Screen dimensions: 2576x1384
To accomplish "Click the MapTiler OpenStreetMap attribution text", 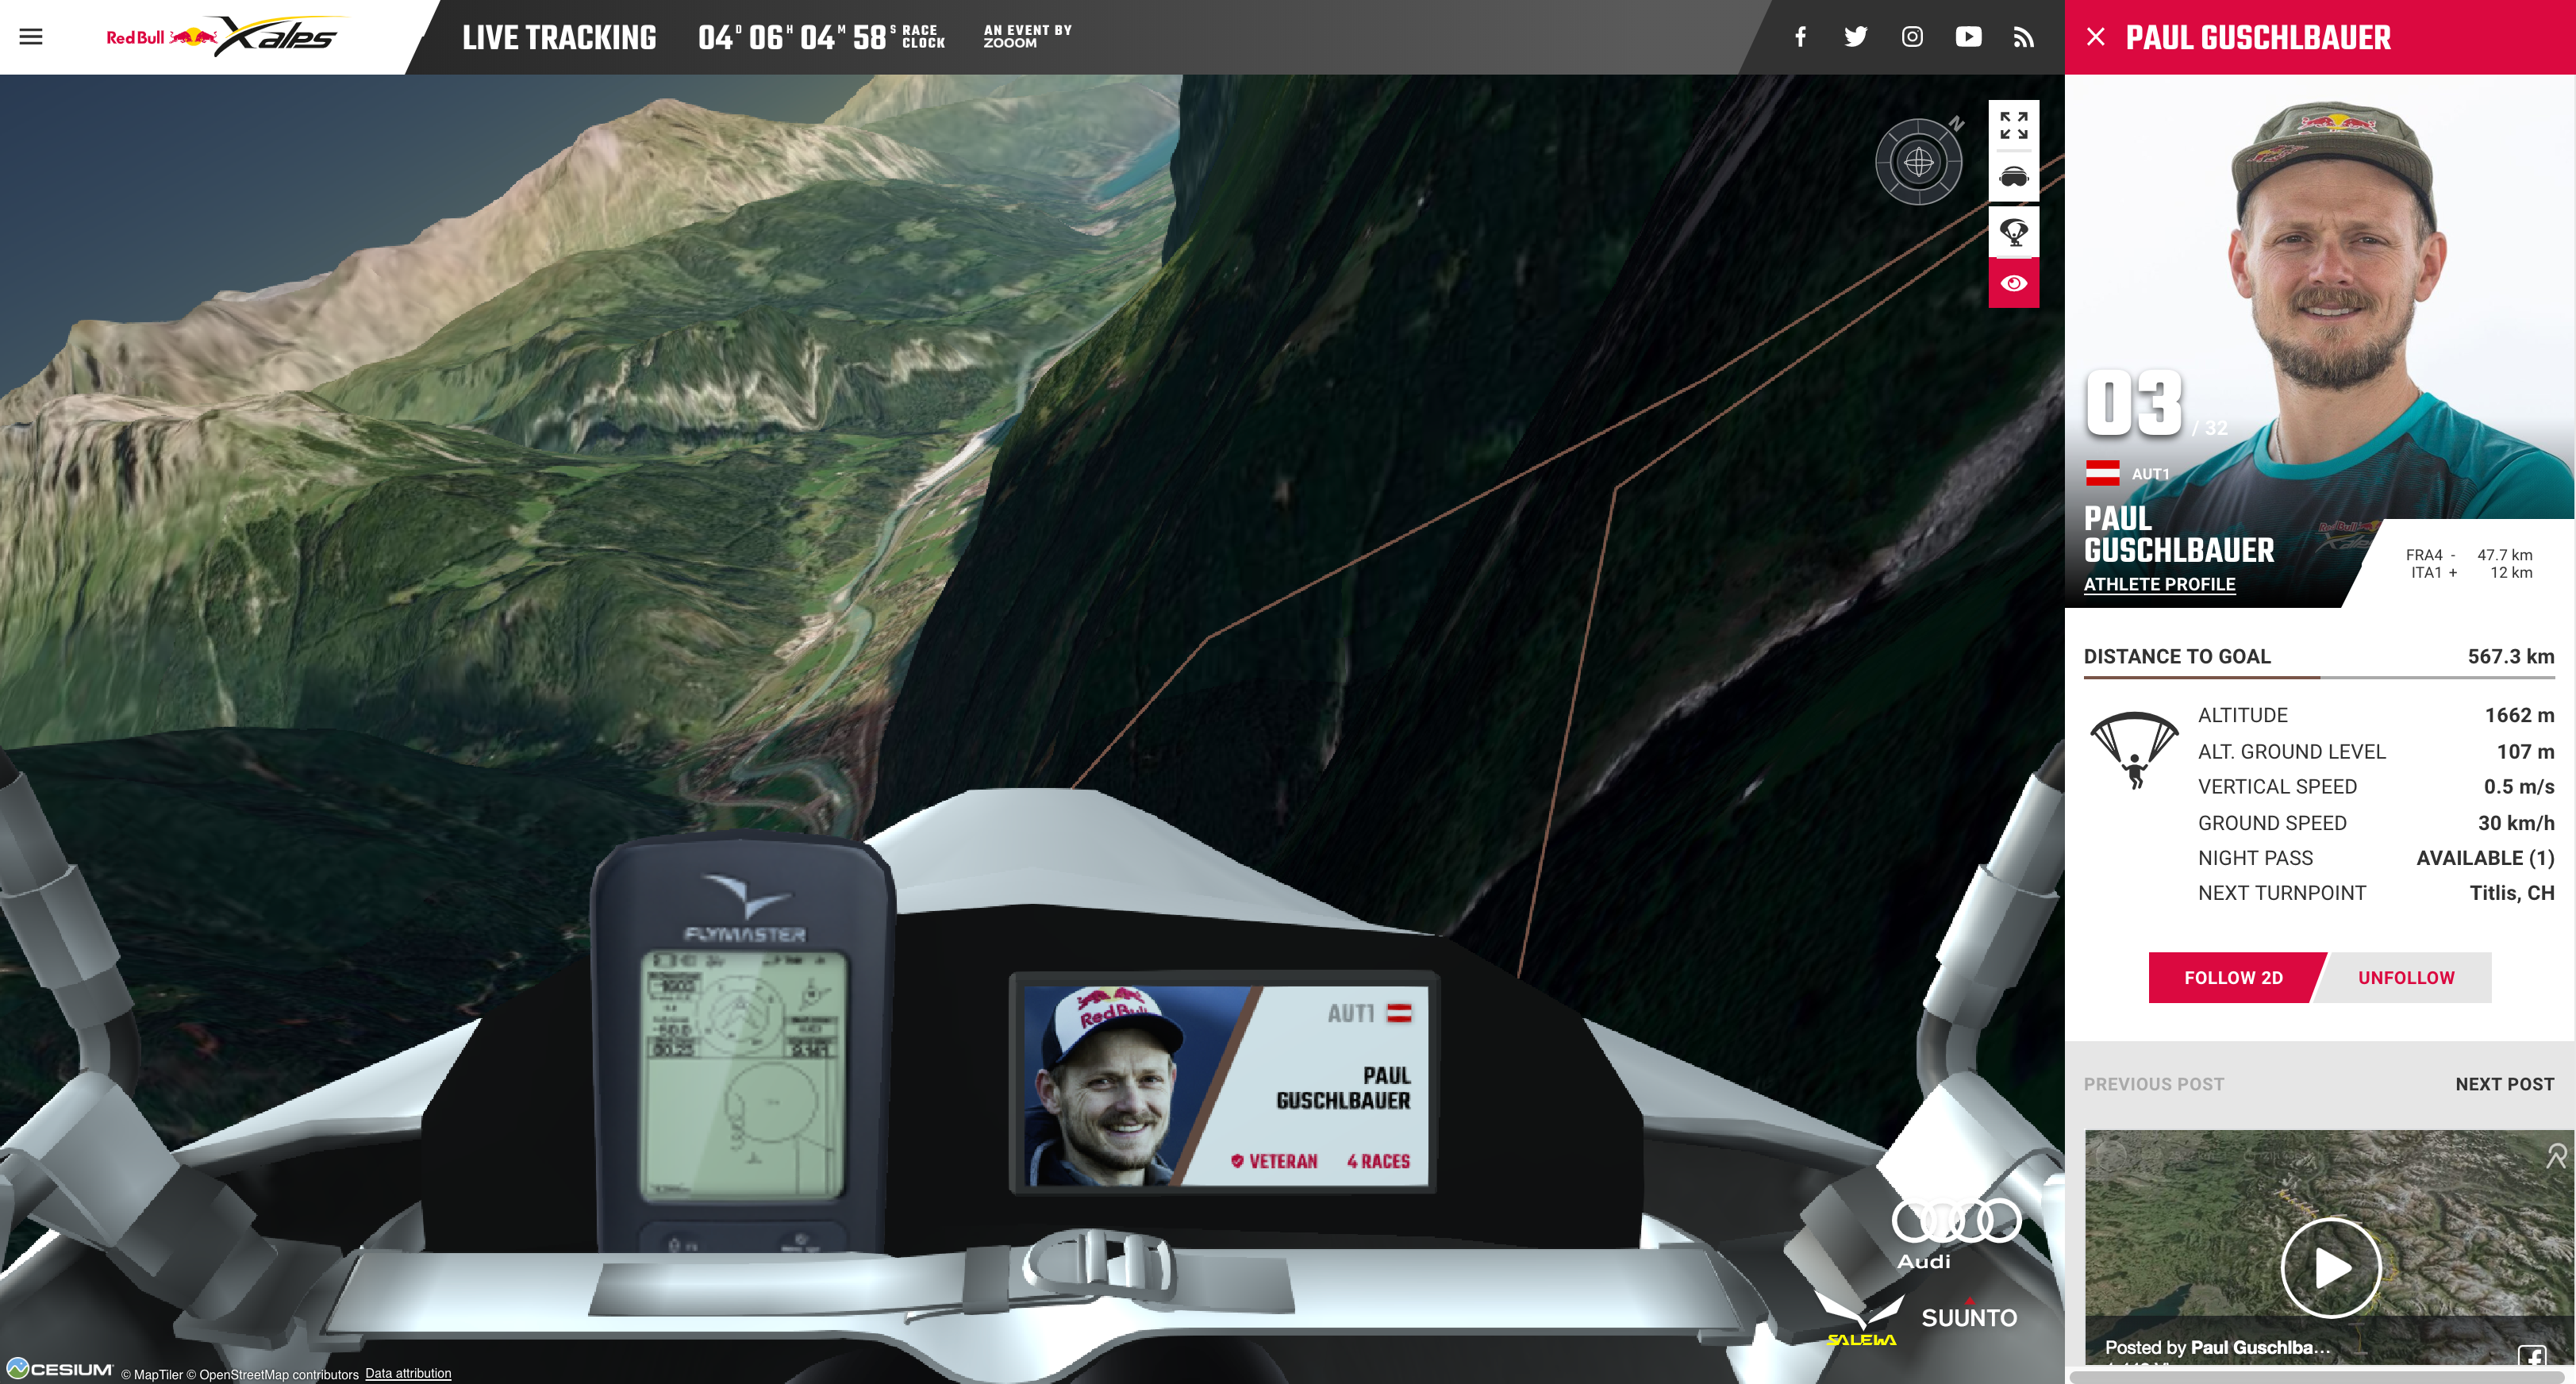I will click(240, 1374).
